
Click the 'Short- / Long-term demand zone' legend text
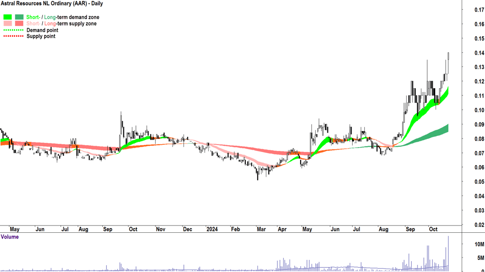pos(63,17)
